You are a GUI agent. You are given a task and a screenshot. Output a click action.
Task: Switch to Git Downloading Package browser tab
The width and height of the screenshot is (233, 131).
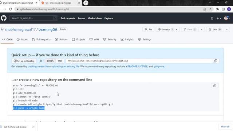(58, 3)
